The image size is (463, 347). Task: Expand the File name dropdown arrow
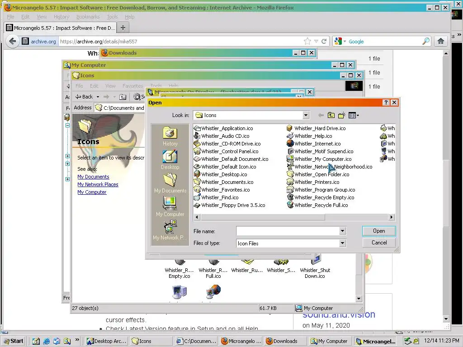coord(342,231)
